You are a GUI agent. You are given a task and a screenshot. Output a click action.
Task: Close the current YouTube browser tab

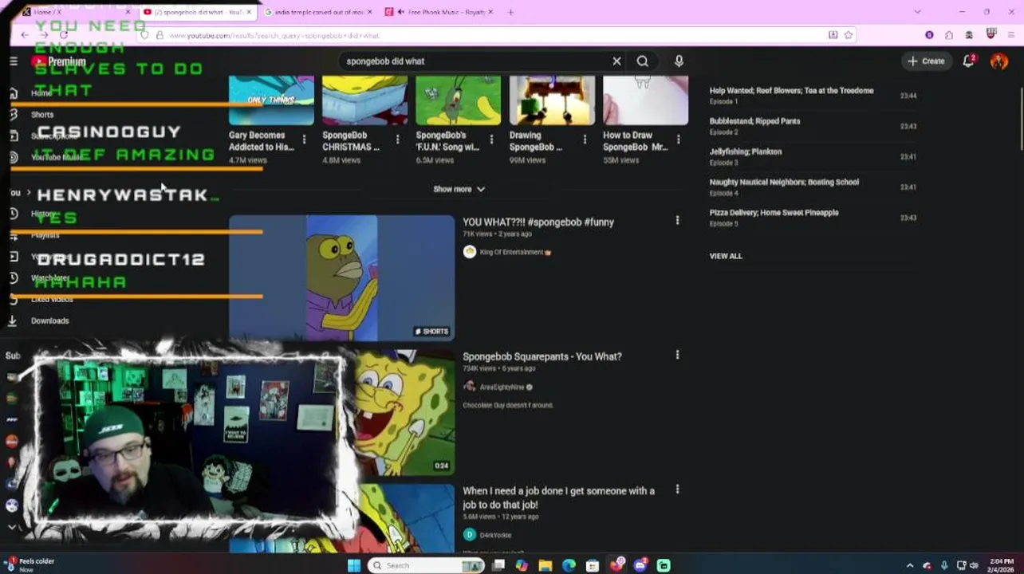pyautogui.click(x=250, y=12)
